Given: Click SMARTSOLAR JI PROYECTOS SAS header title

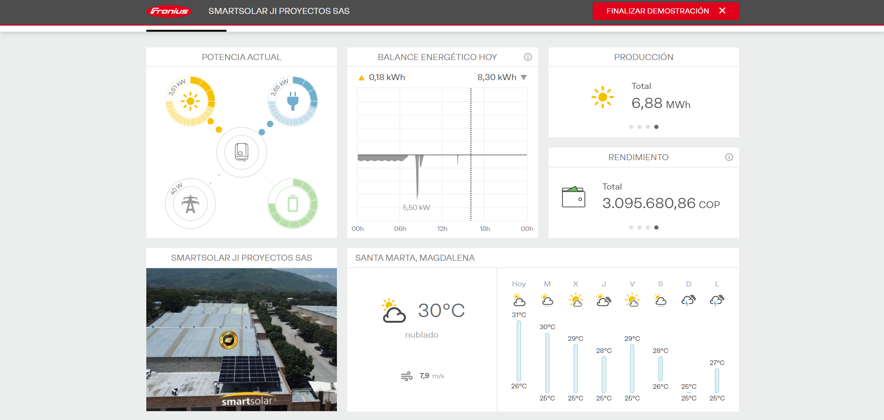Looking at the screenshot, I should (x=279, y=11).
